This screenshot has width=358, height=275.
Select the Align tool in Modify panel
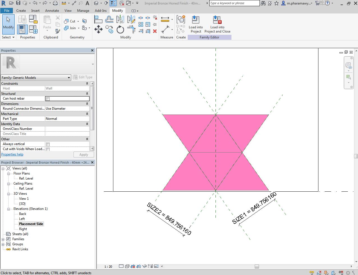pos(98,19)
